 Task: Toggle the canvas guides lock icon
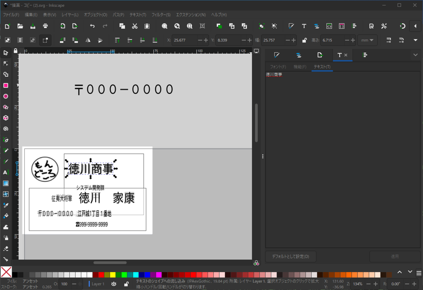click(15, 51)
